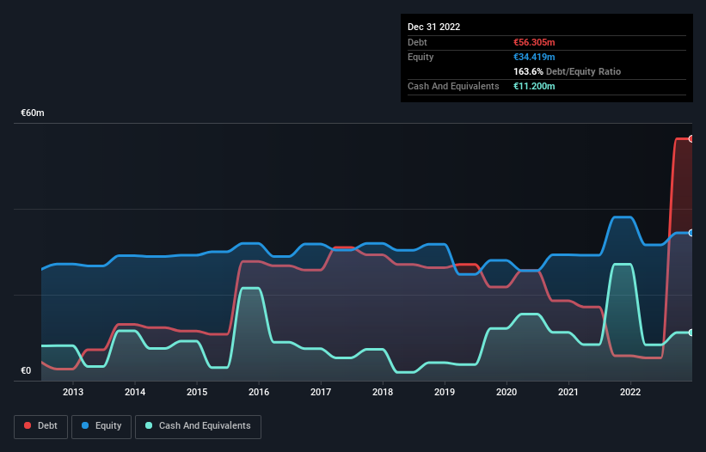This screenshot has height=452, width=706.
Task: Select the Debt endpoint marker at 2022
Action: (x=691, y=139)
